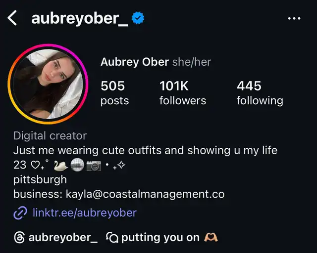Tap the broadcast channel chat icon
Image resolution: width=317 pixels, height=253 pixels.
112,238
